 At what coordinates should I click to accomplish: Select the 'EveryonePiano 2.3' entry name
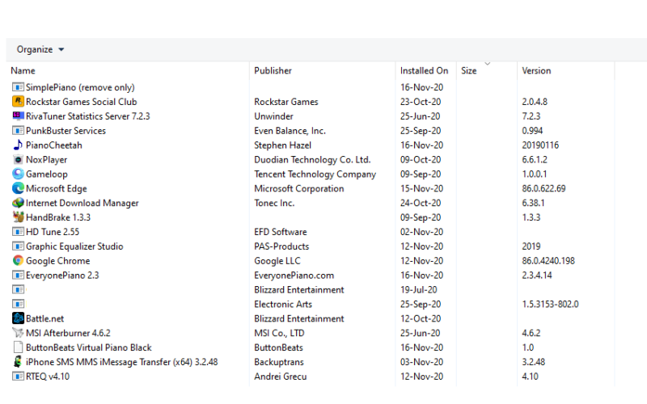62,275
